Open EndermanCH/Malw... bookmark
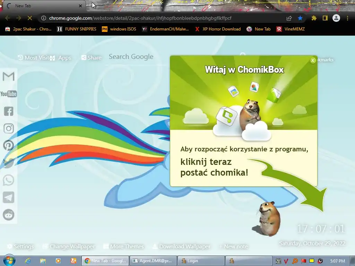The height and width of the screenshot is (266, 355). coord(165,29)
